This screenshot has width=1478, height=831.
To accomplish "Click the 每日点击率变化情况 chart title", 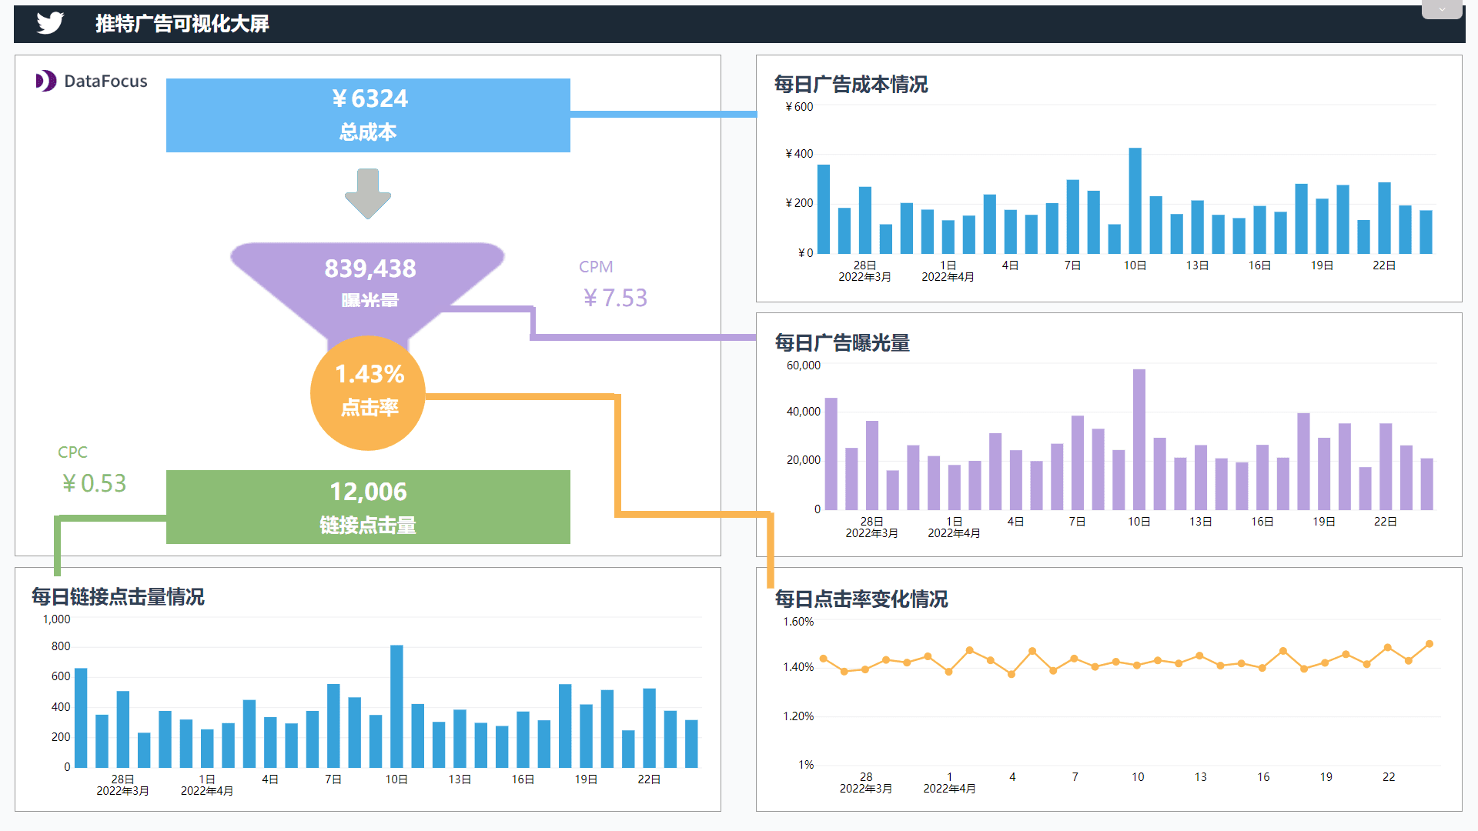I will (861, 599).
